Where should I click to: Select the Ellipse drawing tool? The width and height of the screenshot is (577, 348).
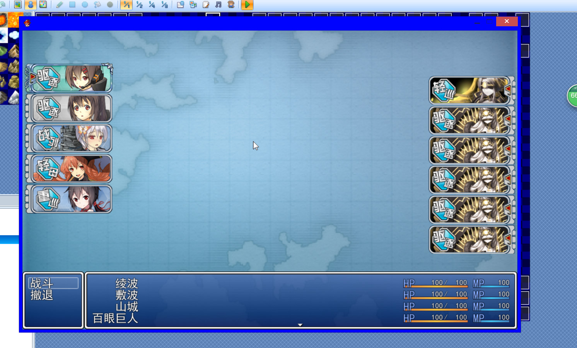coord(85,5)
